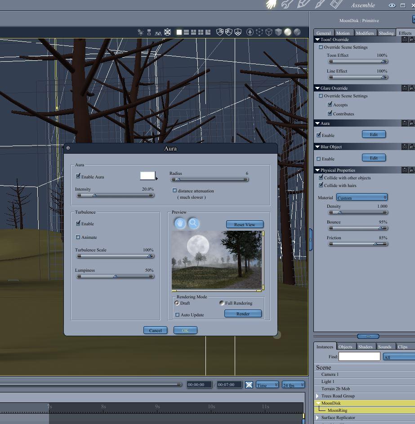
Task: Switch to the Motion tab
Action: pyautogui.click(x=343, y=33)
